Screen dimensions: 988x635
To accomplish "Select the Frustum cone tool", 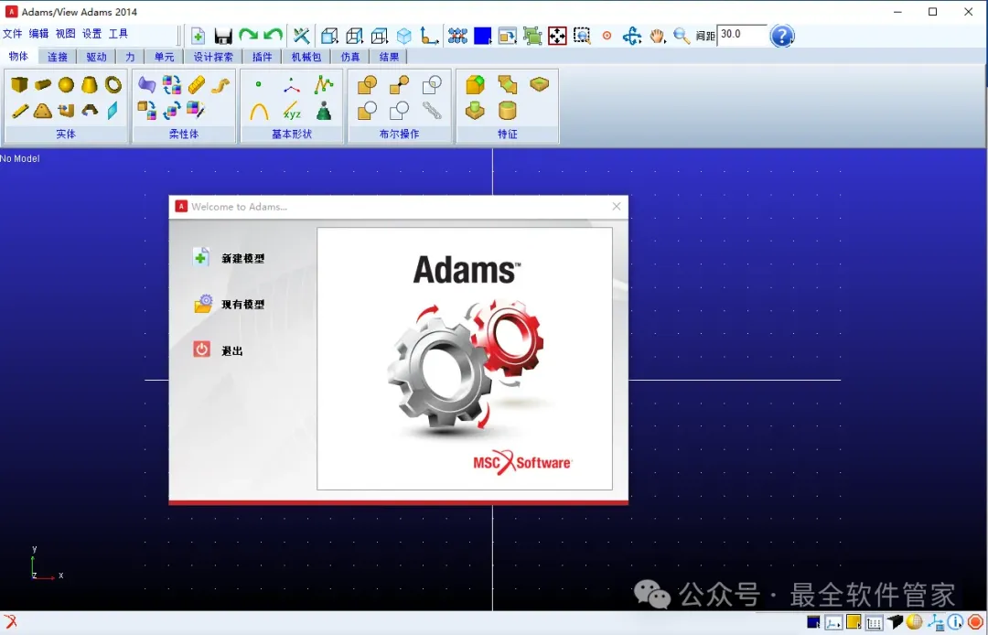I will click(x=90, y=84).
